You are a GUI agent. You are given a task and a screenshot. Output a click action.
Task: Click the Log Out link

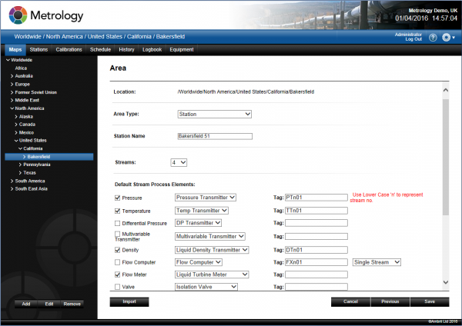click(413, 39)
